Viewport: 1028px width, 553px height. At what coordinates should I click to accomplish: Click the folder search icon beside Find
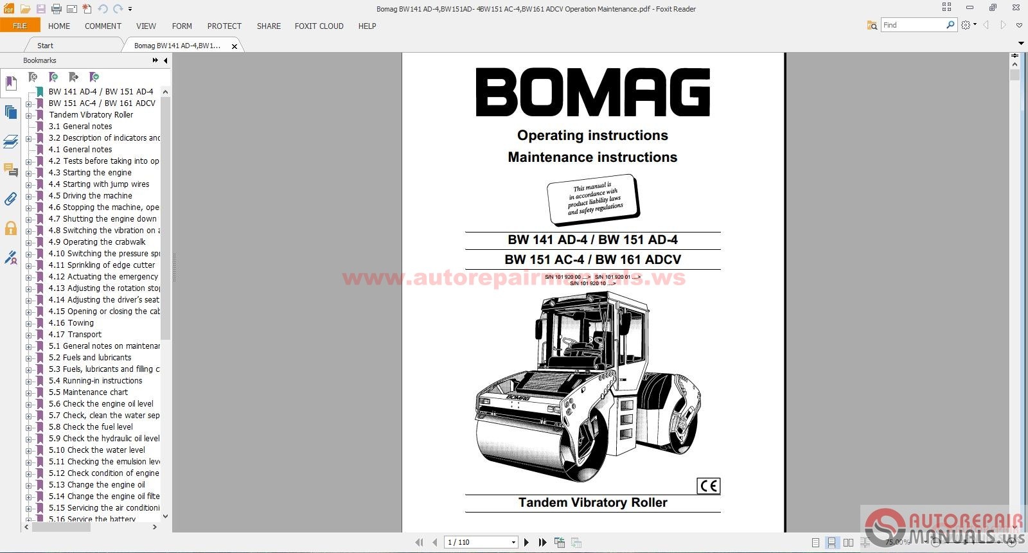coord(872,25)
